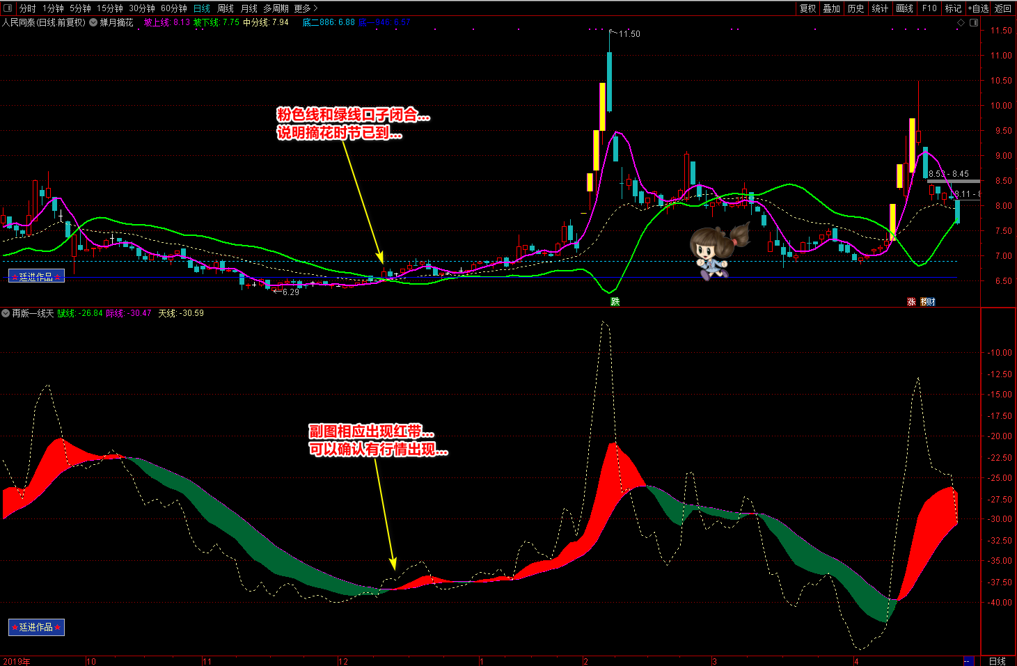1017x666 pixels.
Task: Expand the 更多 period options
Action: coord(306,8)
